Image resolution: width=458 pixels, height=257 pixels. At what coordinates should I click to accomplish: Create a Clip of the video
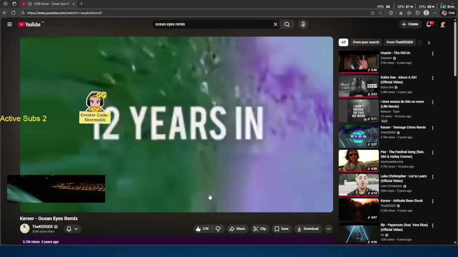pyautogui.click(x=260, y=229)
